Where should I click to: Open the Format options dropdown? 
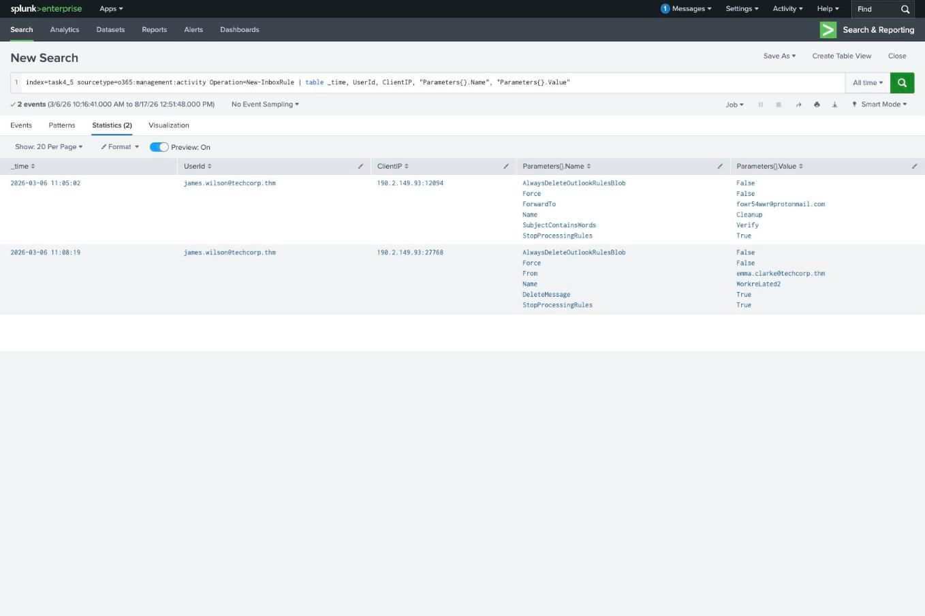(120, 147)
